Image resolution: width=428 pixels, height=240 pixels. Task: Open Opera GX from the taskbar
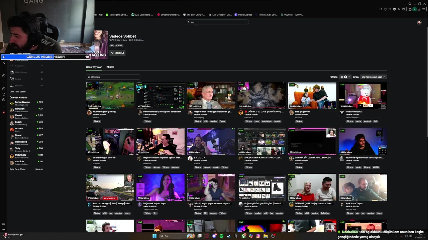(x=207, y=236)
